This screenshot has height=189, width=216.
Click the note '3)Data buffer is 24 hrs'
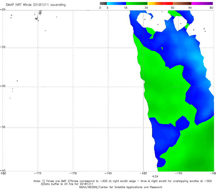pos(67,184)
